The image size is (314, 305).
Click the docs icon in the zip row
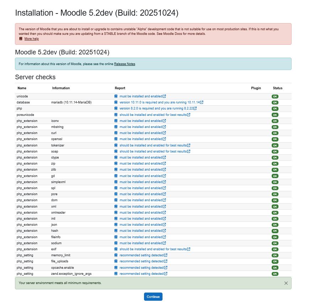116,163
